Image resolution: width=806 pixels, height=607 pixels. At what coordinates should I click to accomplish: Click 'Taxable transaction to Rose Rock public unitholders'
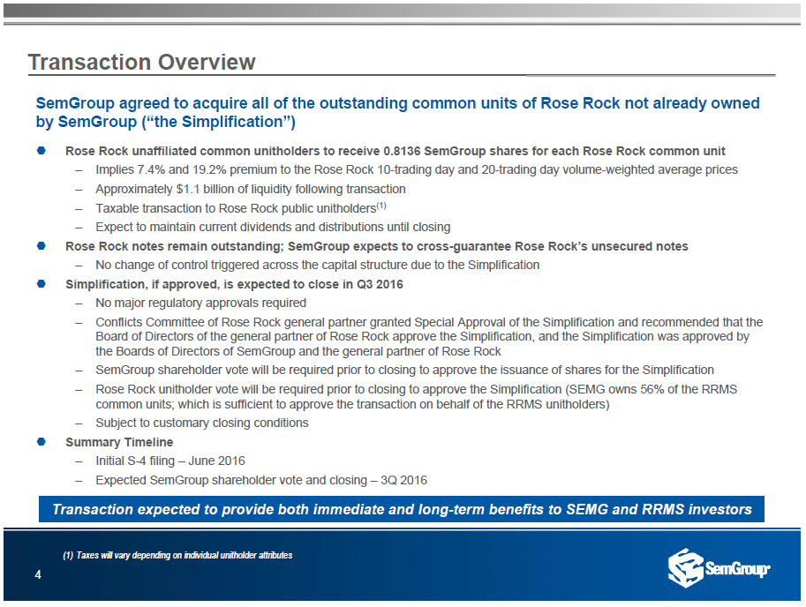[236, 208]
